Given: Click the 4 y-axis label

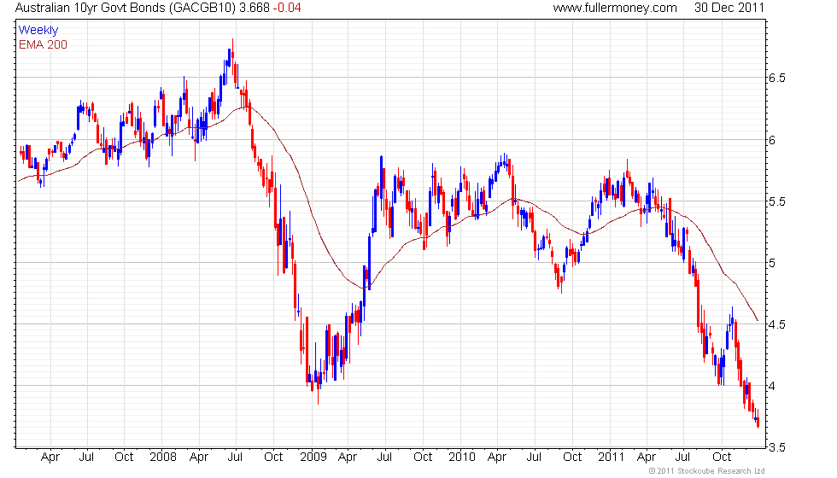Looking at the screenshot, I should point(772,386).
